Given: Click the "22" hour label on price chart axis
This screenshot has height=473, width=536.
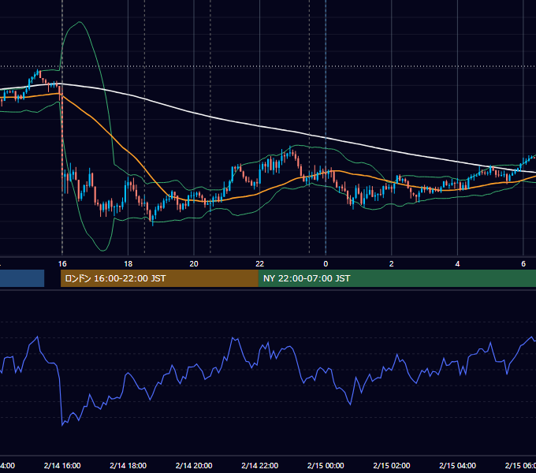Looking at the screenshot, I should point(260,264).
